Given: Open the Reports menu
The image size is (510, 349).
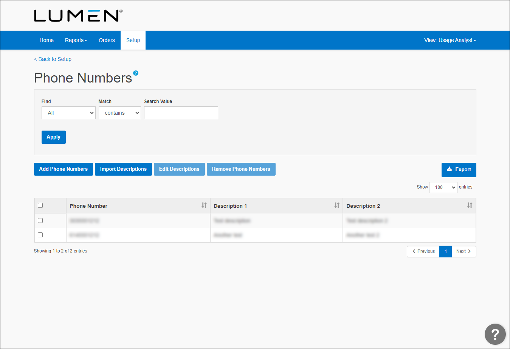Looking at the screenshot, I should coord(76,40).
